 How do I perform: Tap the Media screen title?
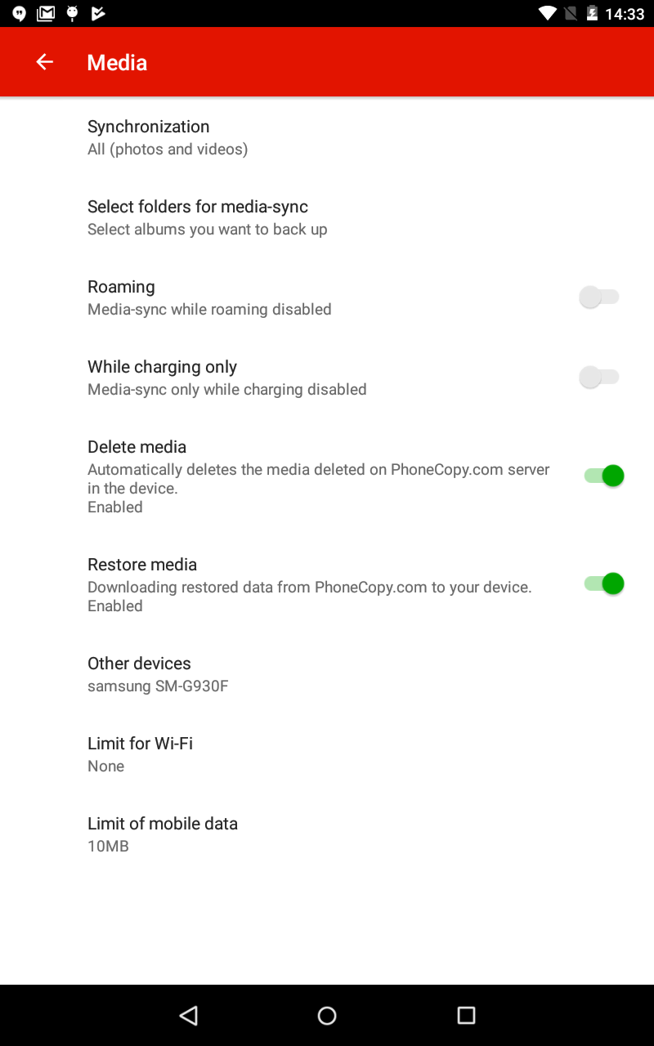click(117, 62)
